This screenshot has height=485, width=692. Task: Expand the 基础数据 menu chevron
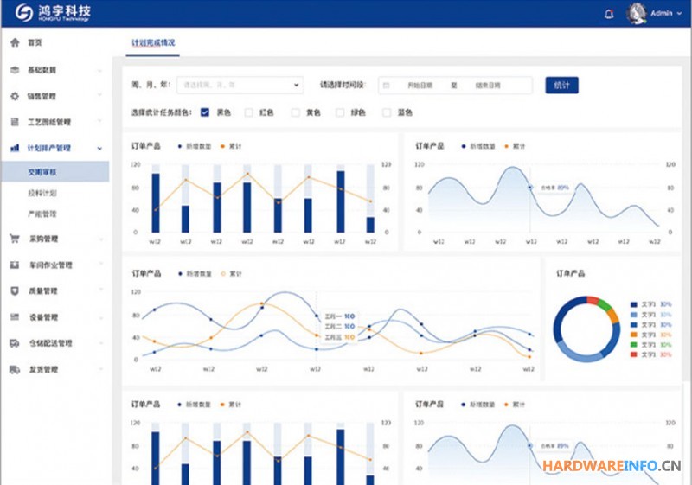click(99, 70)
